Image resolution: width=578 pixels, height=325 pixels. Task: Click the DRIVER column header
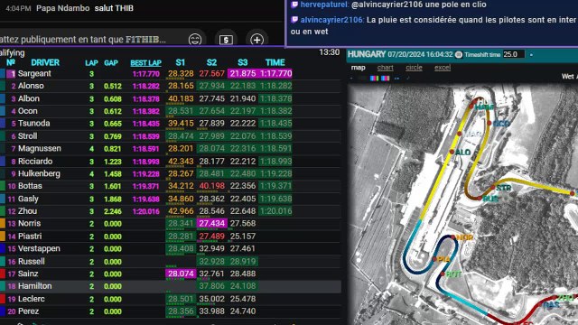(x=45, y=62)
